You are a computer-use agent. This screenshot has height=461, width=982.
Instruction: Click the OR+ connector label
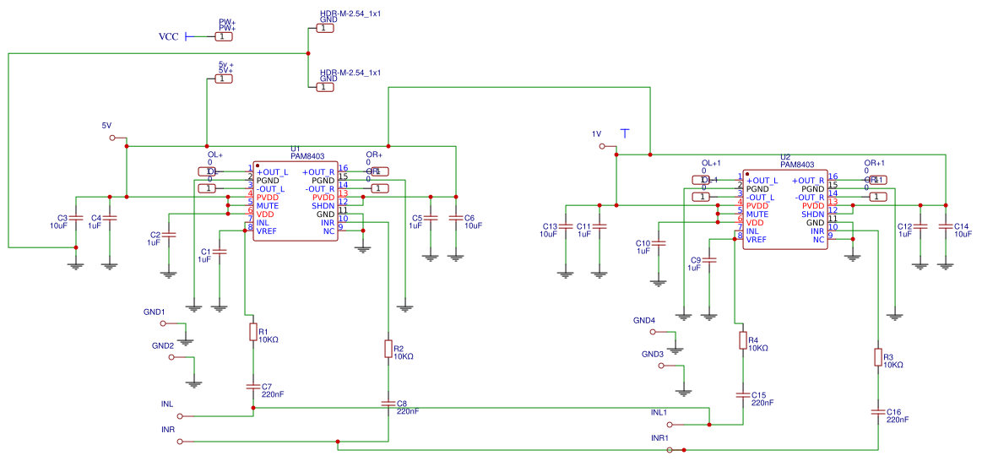click(374, 155)
